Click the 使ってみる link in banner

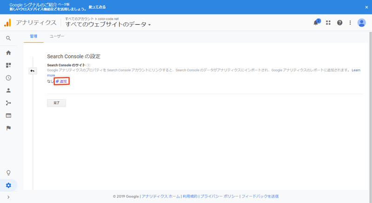point(97,7)
